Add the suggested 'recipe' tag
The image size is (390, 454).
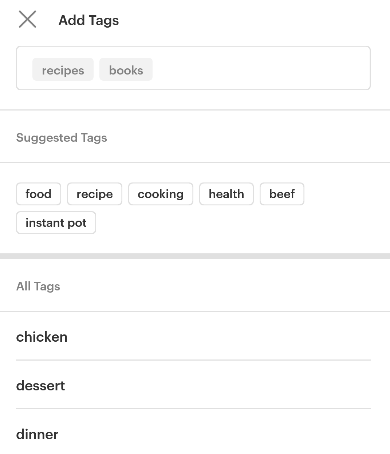click(x=94, y=194)
